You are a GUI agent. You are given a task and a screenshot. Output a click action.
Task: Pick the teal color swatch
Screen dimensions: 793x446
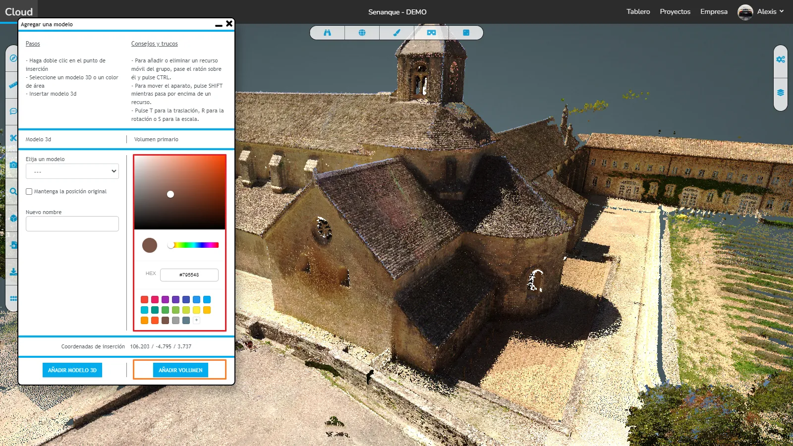[x=155, y=310]
